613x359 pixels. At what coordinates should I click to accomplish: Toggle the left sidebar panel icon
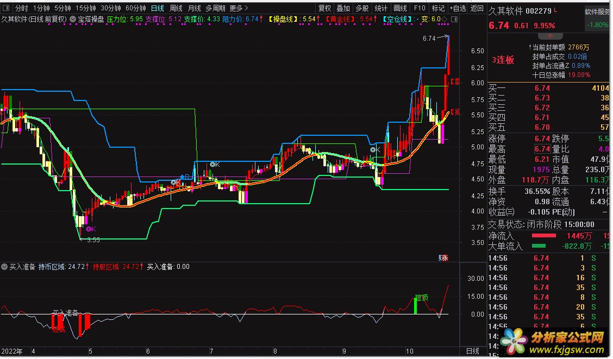point(6,8)
